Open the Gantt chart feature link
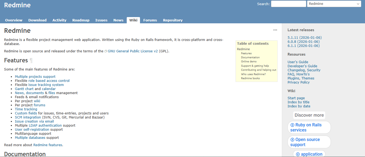The width and height of the screenshot is (365, 157). [24, 89]
